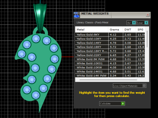Click the Metal column header
Image resolution: width=158 pixels, height=118 pixels.
(x=92, y=29)
